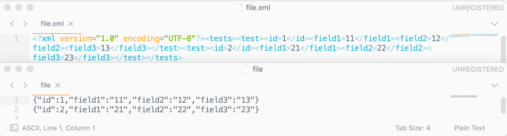Click line number 2 in the JSON file gutter
Viewport: 507px width, 136px height.
tap(16, 109)
